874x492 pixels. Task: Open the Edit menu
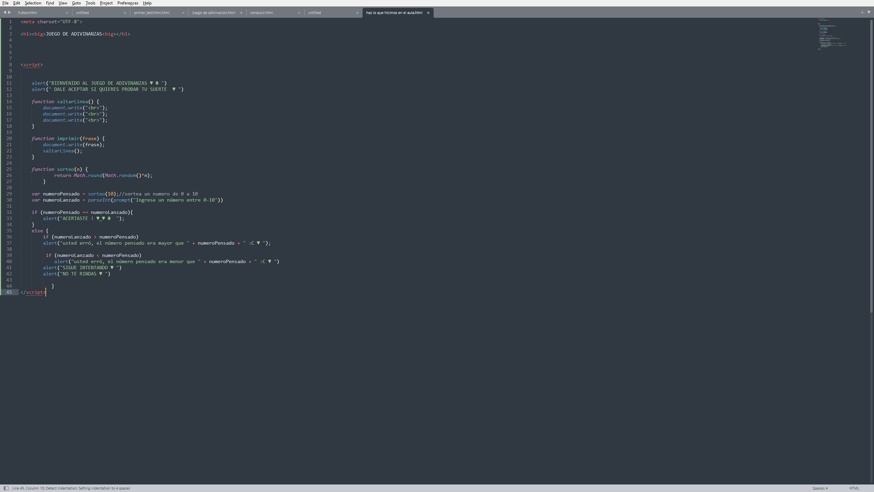(16, 2)
